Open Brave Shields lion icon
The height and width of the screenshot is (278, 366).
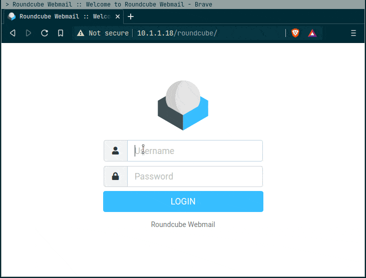(295, 33)
